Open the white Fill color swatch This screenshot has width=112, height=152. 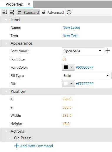pos(68,84)
